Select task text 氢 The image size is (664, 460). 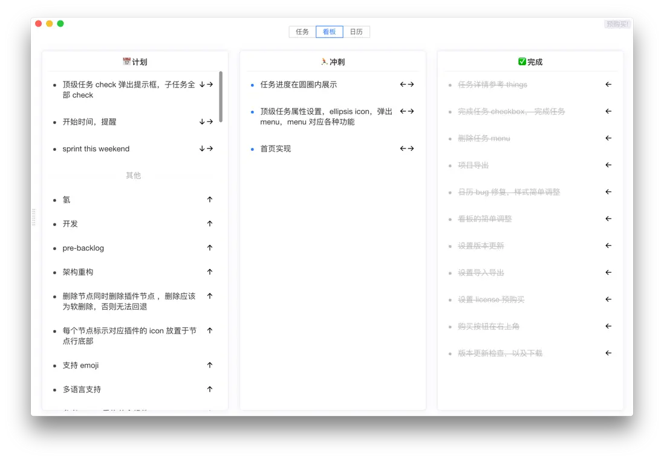click(x=67, y=200)
